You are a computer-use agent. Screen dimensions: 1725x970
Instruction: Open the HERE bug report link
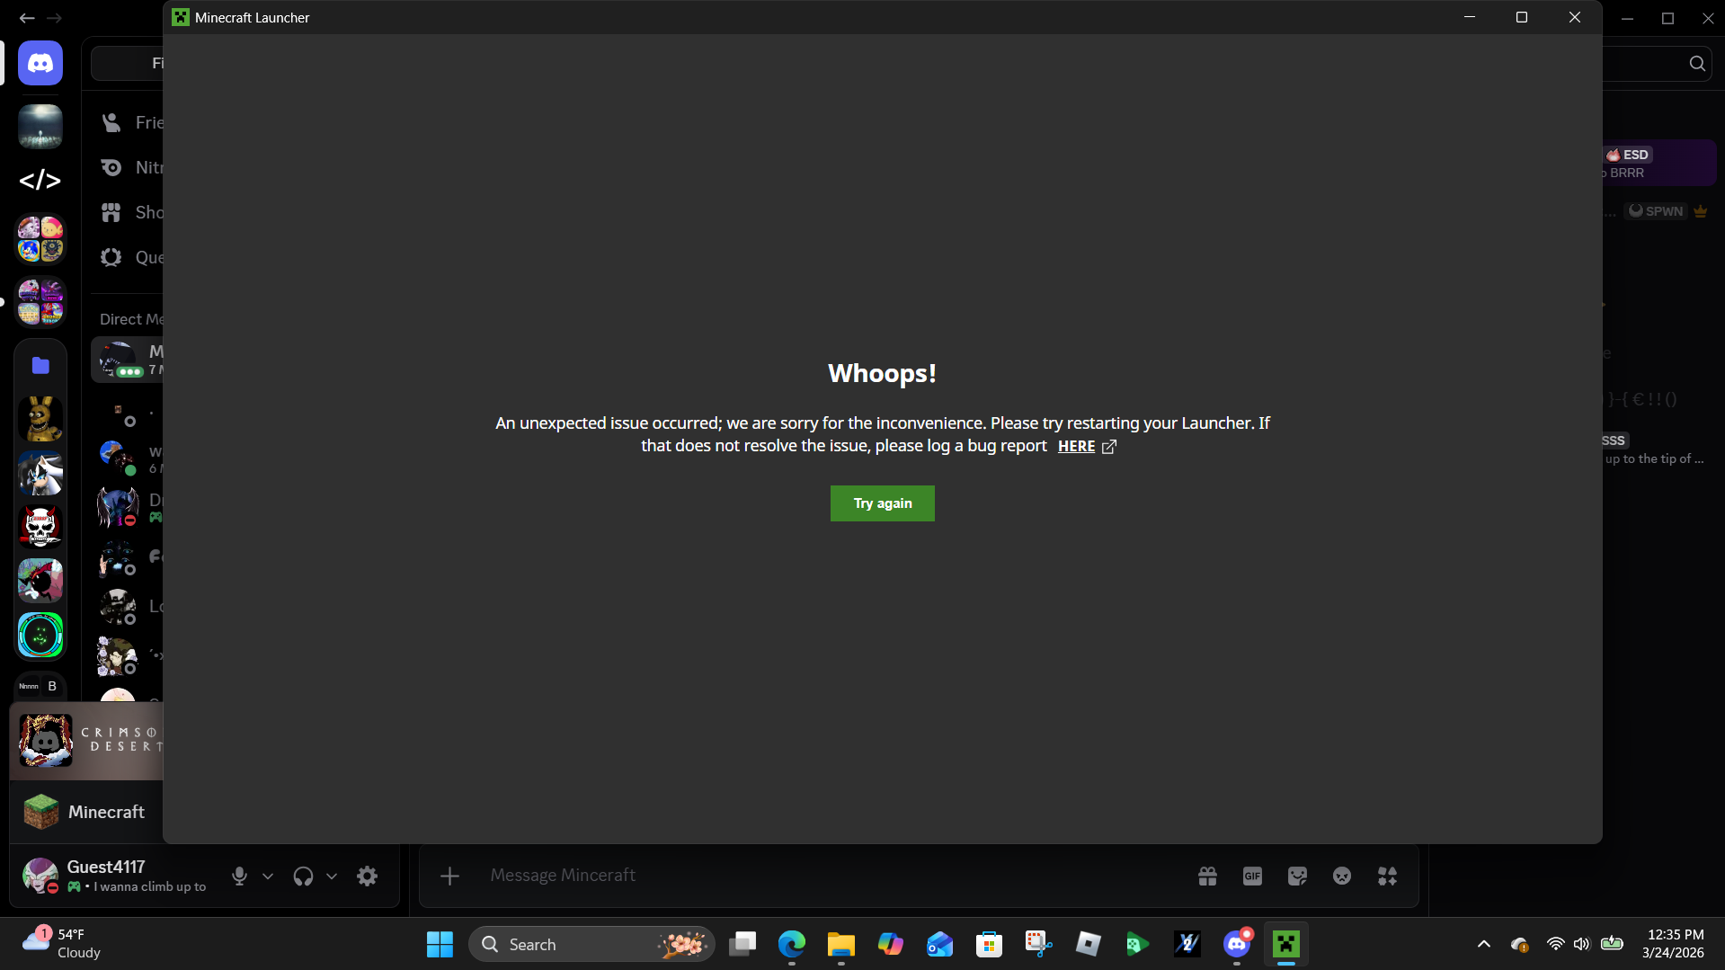tap(1086, 447)
